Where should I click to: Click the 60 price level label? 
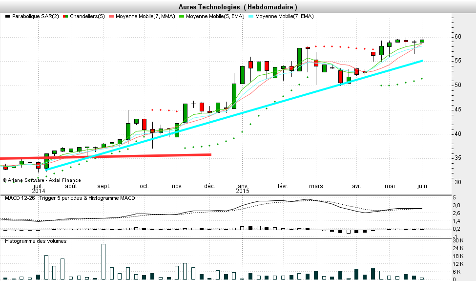[x=458, y=37]
